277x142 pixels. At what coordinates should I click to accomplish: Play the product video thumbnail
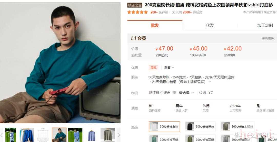[x=11, y=135]
